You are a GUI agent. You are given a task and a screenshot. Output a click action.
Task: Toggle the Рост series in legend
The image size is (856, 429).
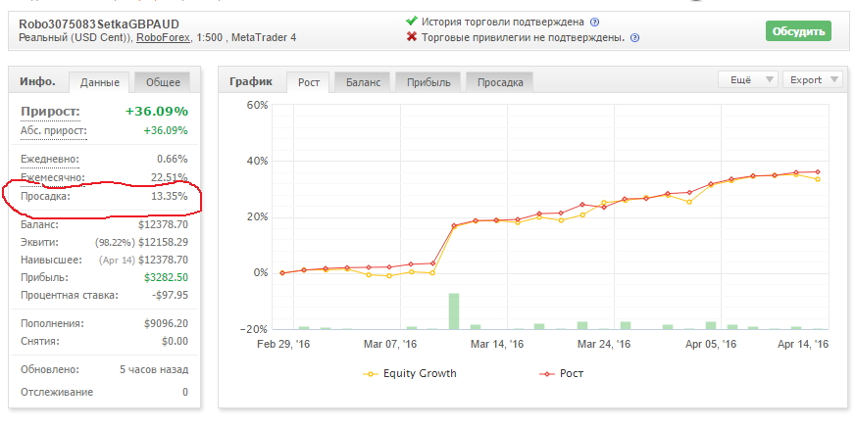pyautogui.click(x=561, y=374)
